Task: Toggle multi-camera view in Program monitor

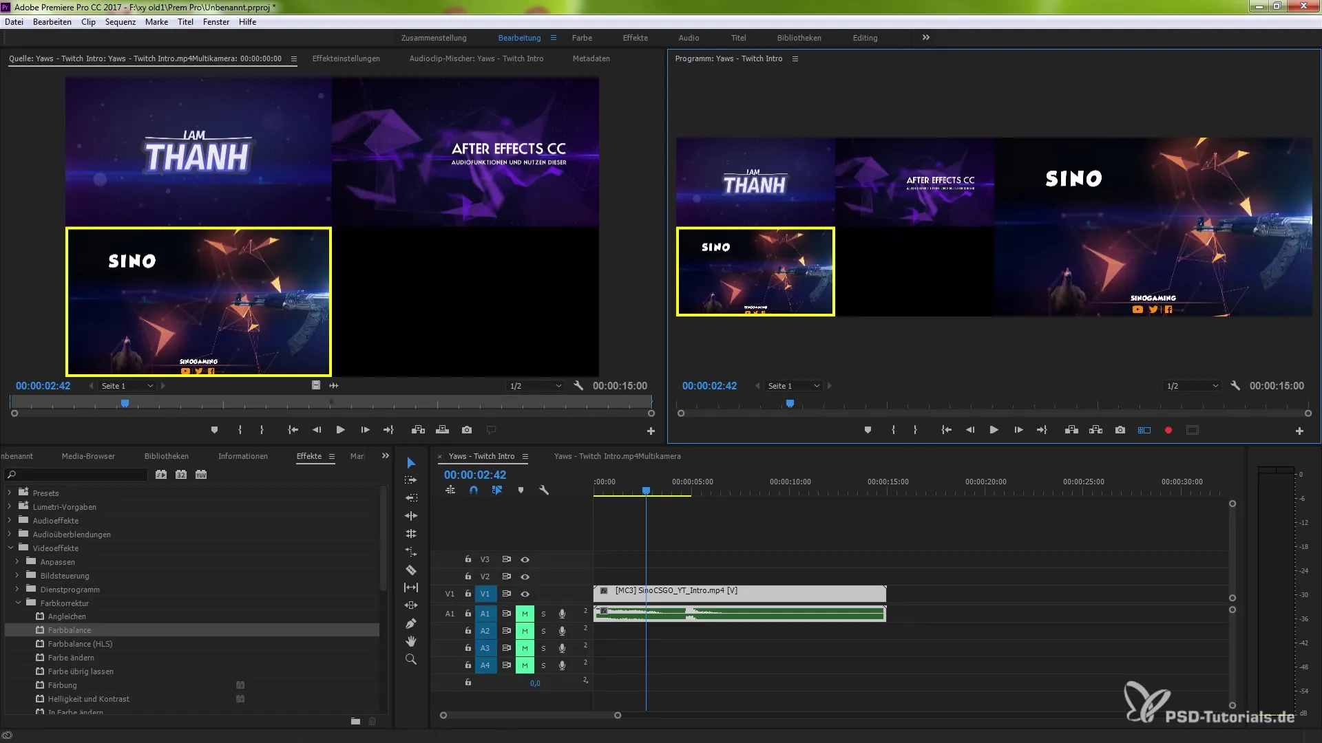Action: [1144, 430]
